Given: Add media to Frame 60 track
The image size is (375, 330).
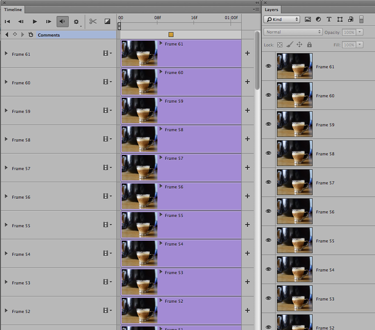Looking at the screenshot, I should 247,82.
